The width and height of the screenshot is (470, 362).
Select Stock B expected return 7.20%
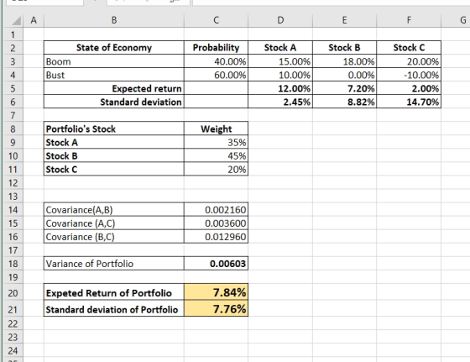[x=344, y=88]
